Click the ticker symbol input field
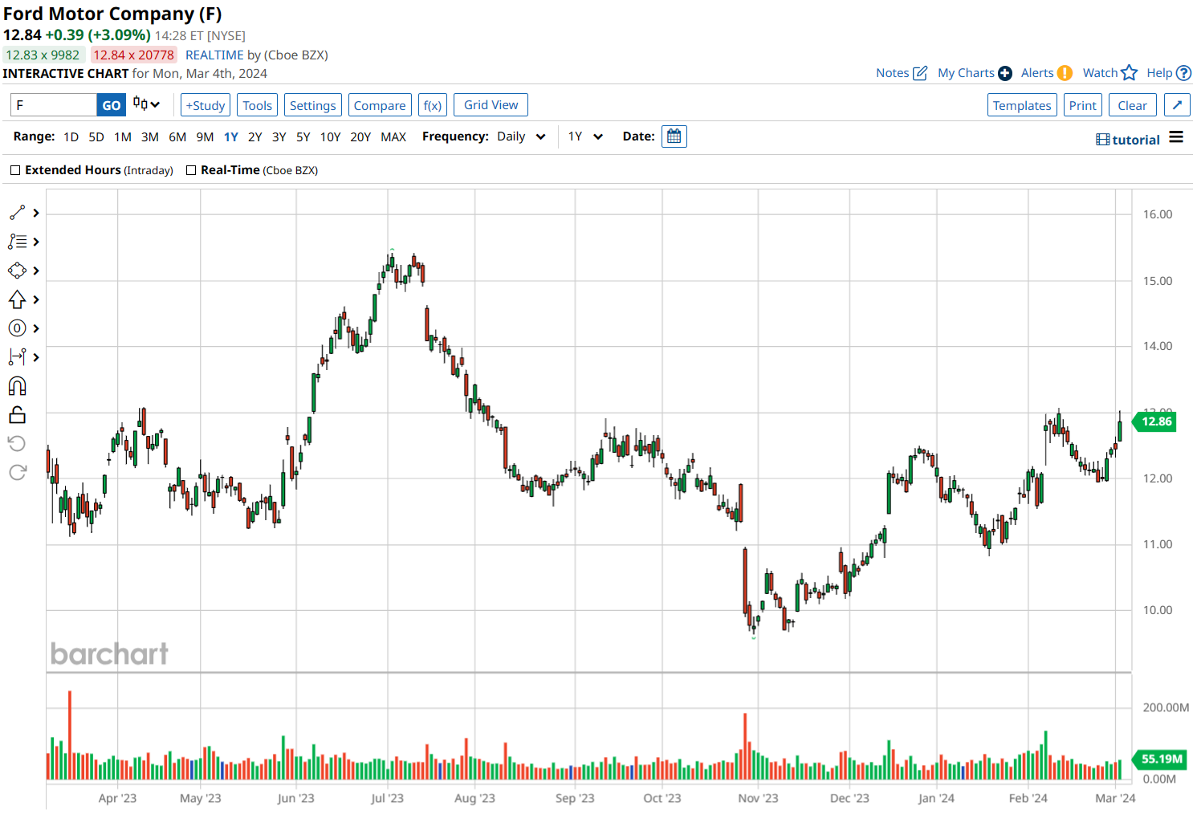Image resolution: width=1197 pixels, height=814 pixels. click(54, 105)
